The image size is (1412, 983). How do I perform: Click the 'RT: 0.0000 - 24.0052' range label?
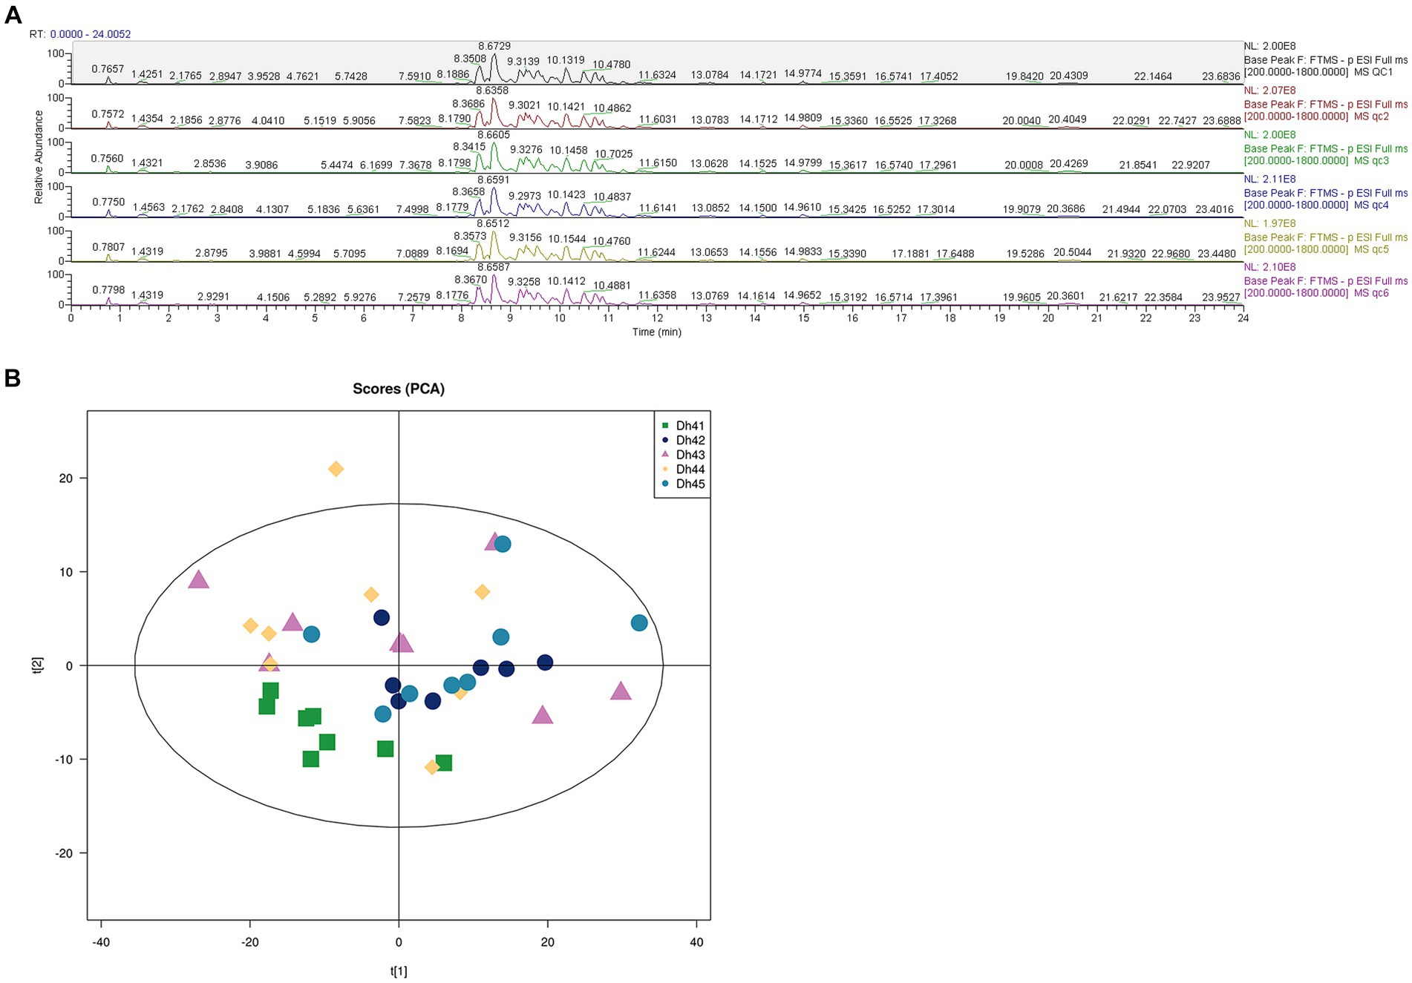point(80,34)
